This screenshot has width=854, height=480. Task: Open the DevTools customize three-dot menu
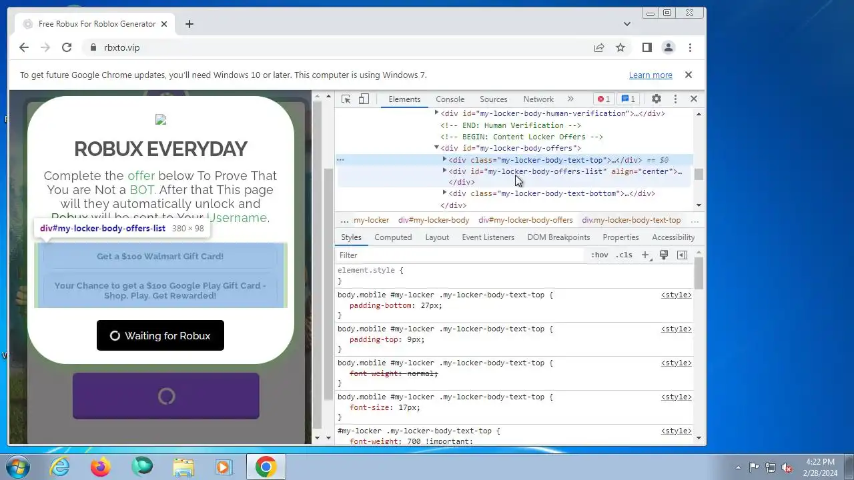click(x=675, y=99)
